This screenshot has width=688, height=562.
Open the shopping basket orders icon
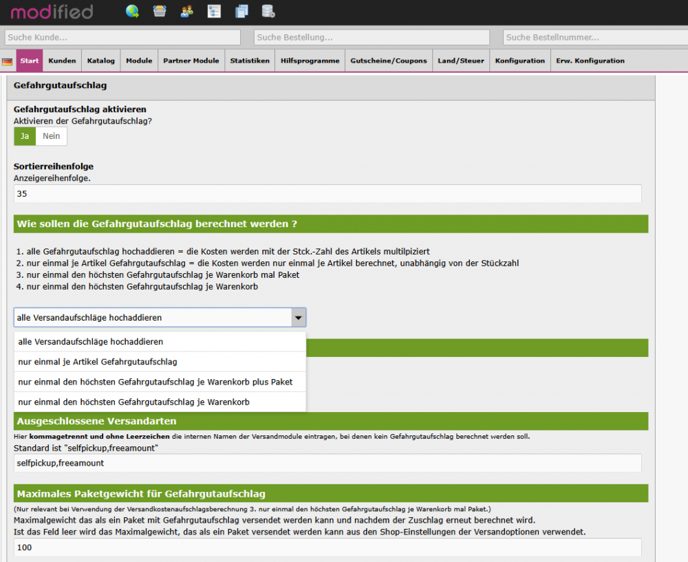click(x=159, y=11)
